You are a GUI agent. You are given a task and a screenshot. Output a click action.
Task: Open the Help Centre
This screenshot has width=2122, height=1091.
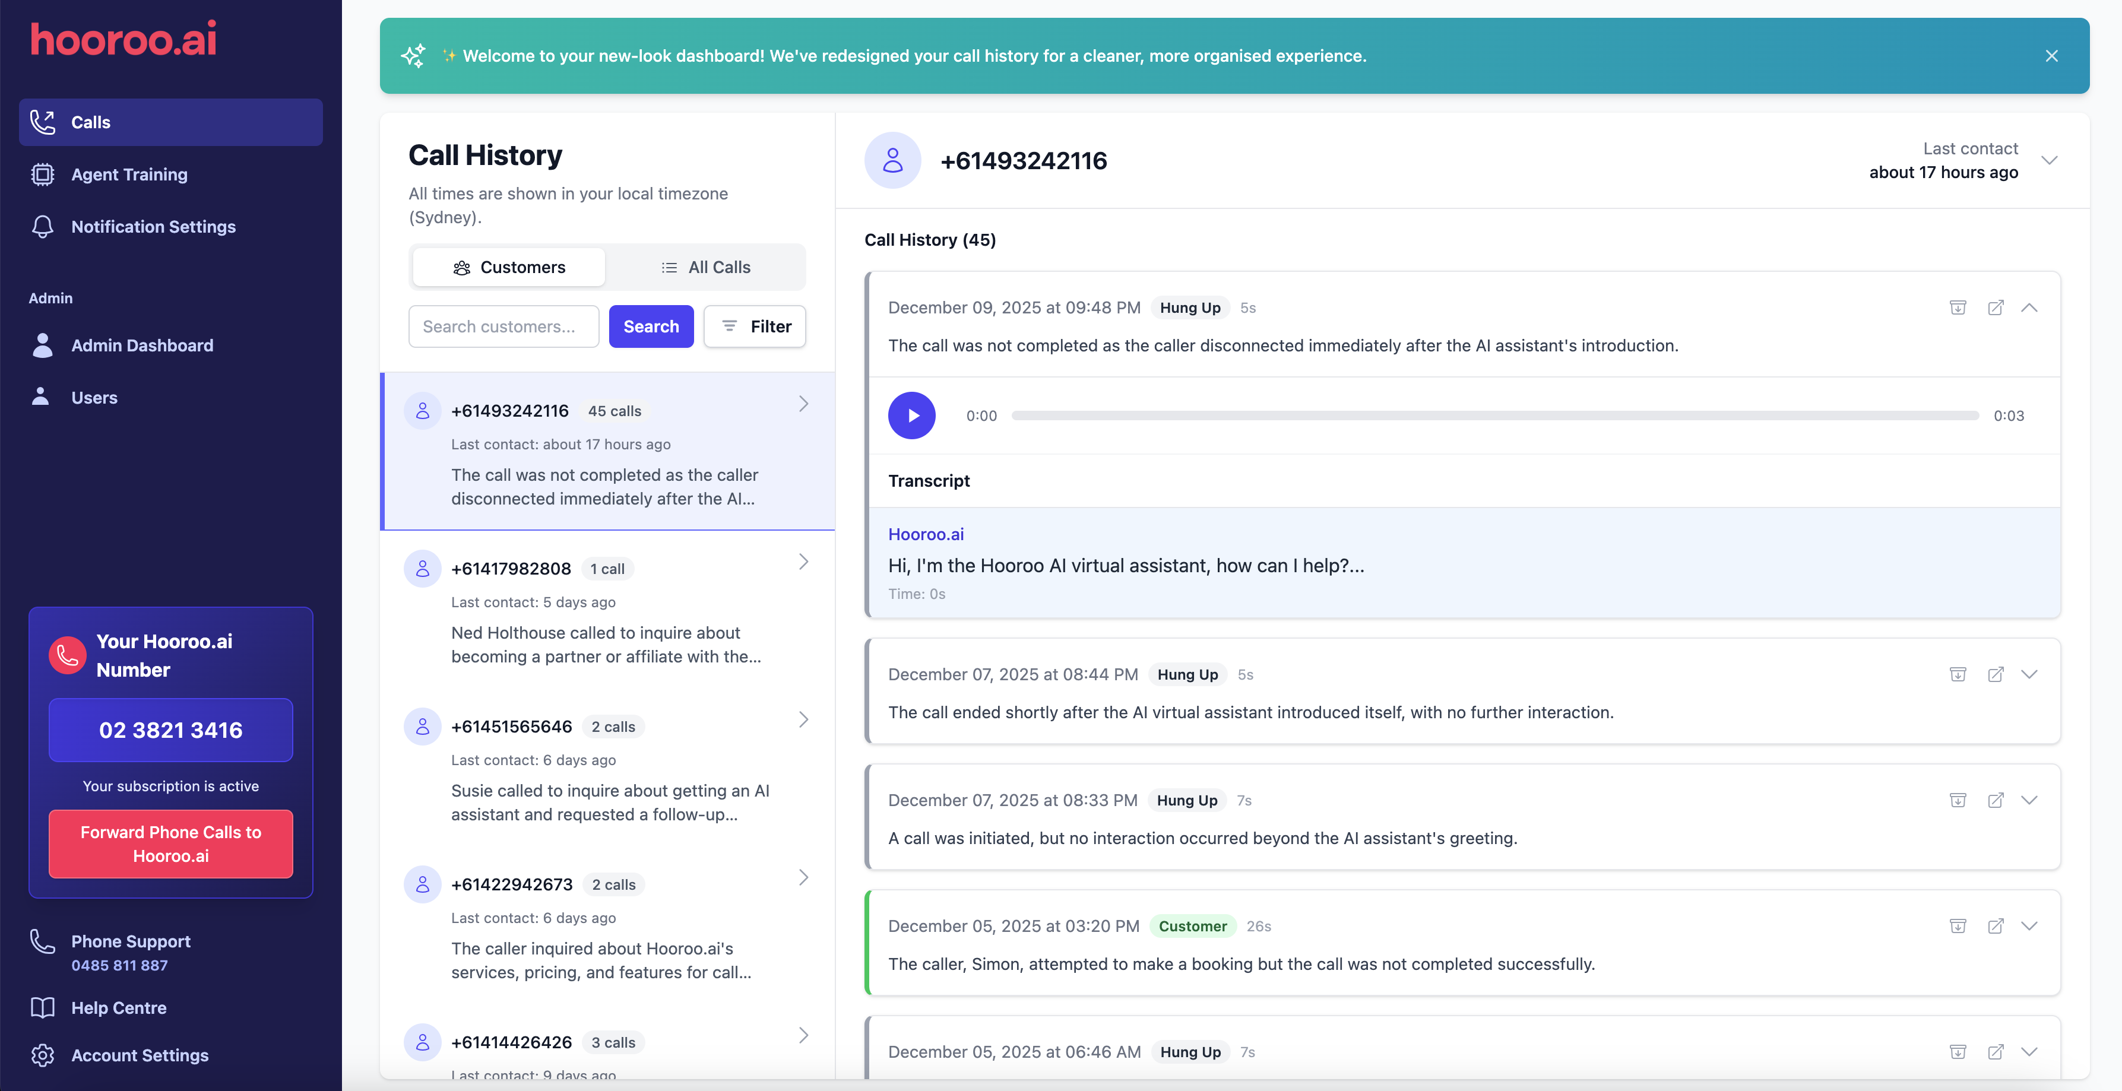(x=119, y=1008)
